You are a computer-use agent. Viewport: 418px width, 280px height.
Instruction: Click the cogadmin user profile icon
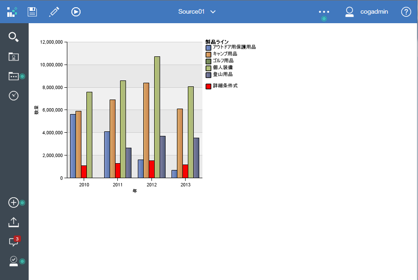349,12
